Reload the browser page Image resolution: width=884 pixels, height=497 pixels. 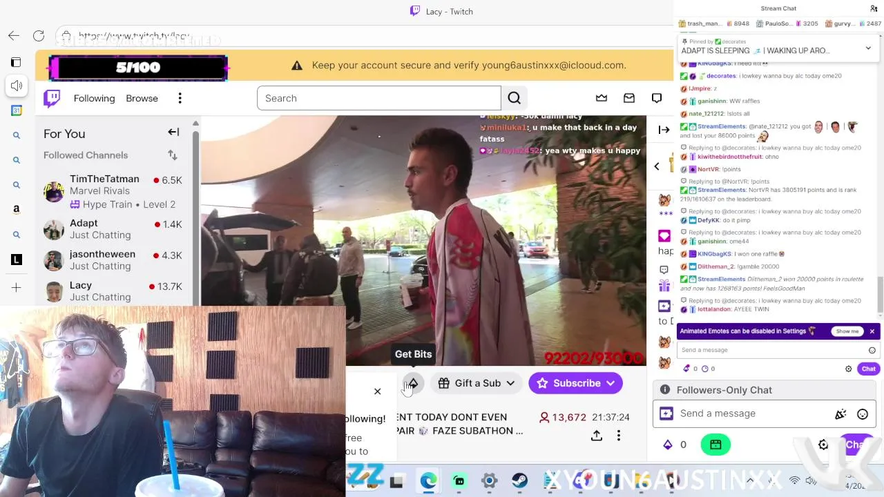click(x=39, y=36)
